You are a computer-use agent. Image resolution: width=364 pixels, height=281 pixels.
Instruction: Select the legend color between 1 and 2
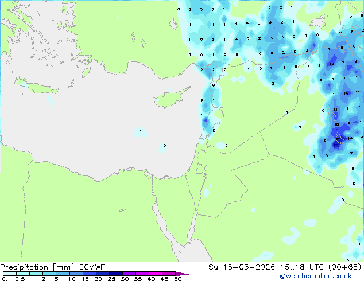point(36,274)
